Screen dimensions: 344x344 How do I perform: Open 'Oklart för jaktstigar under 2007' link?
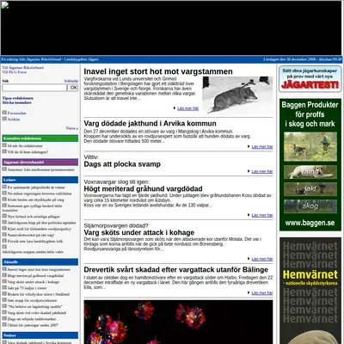click(33, 325)
